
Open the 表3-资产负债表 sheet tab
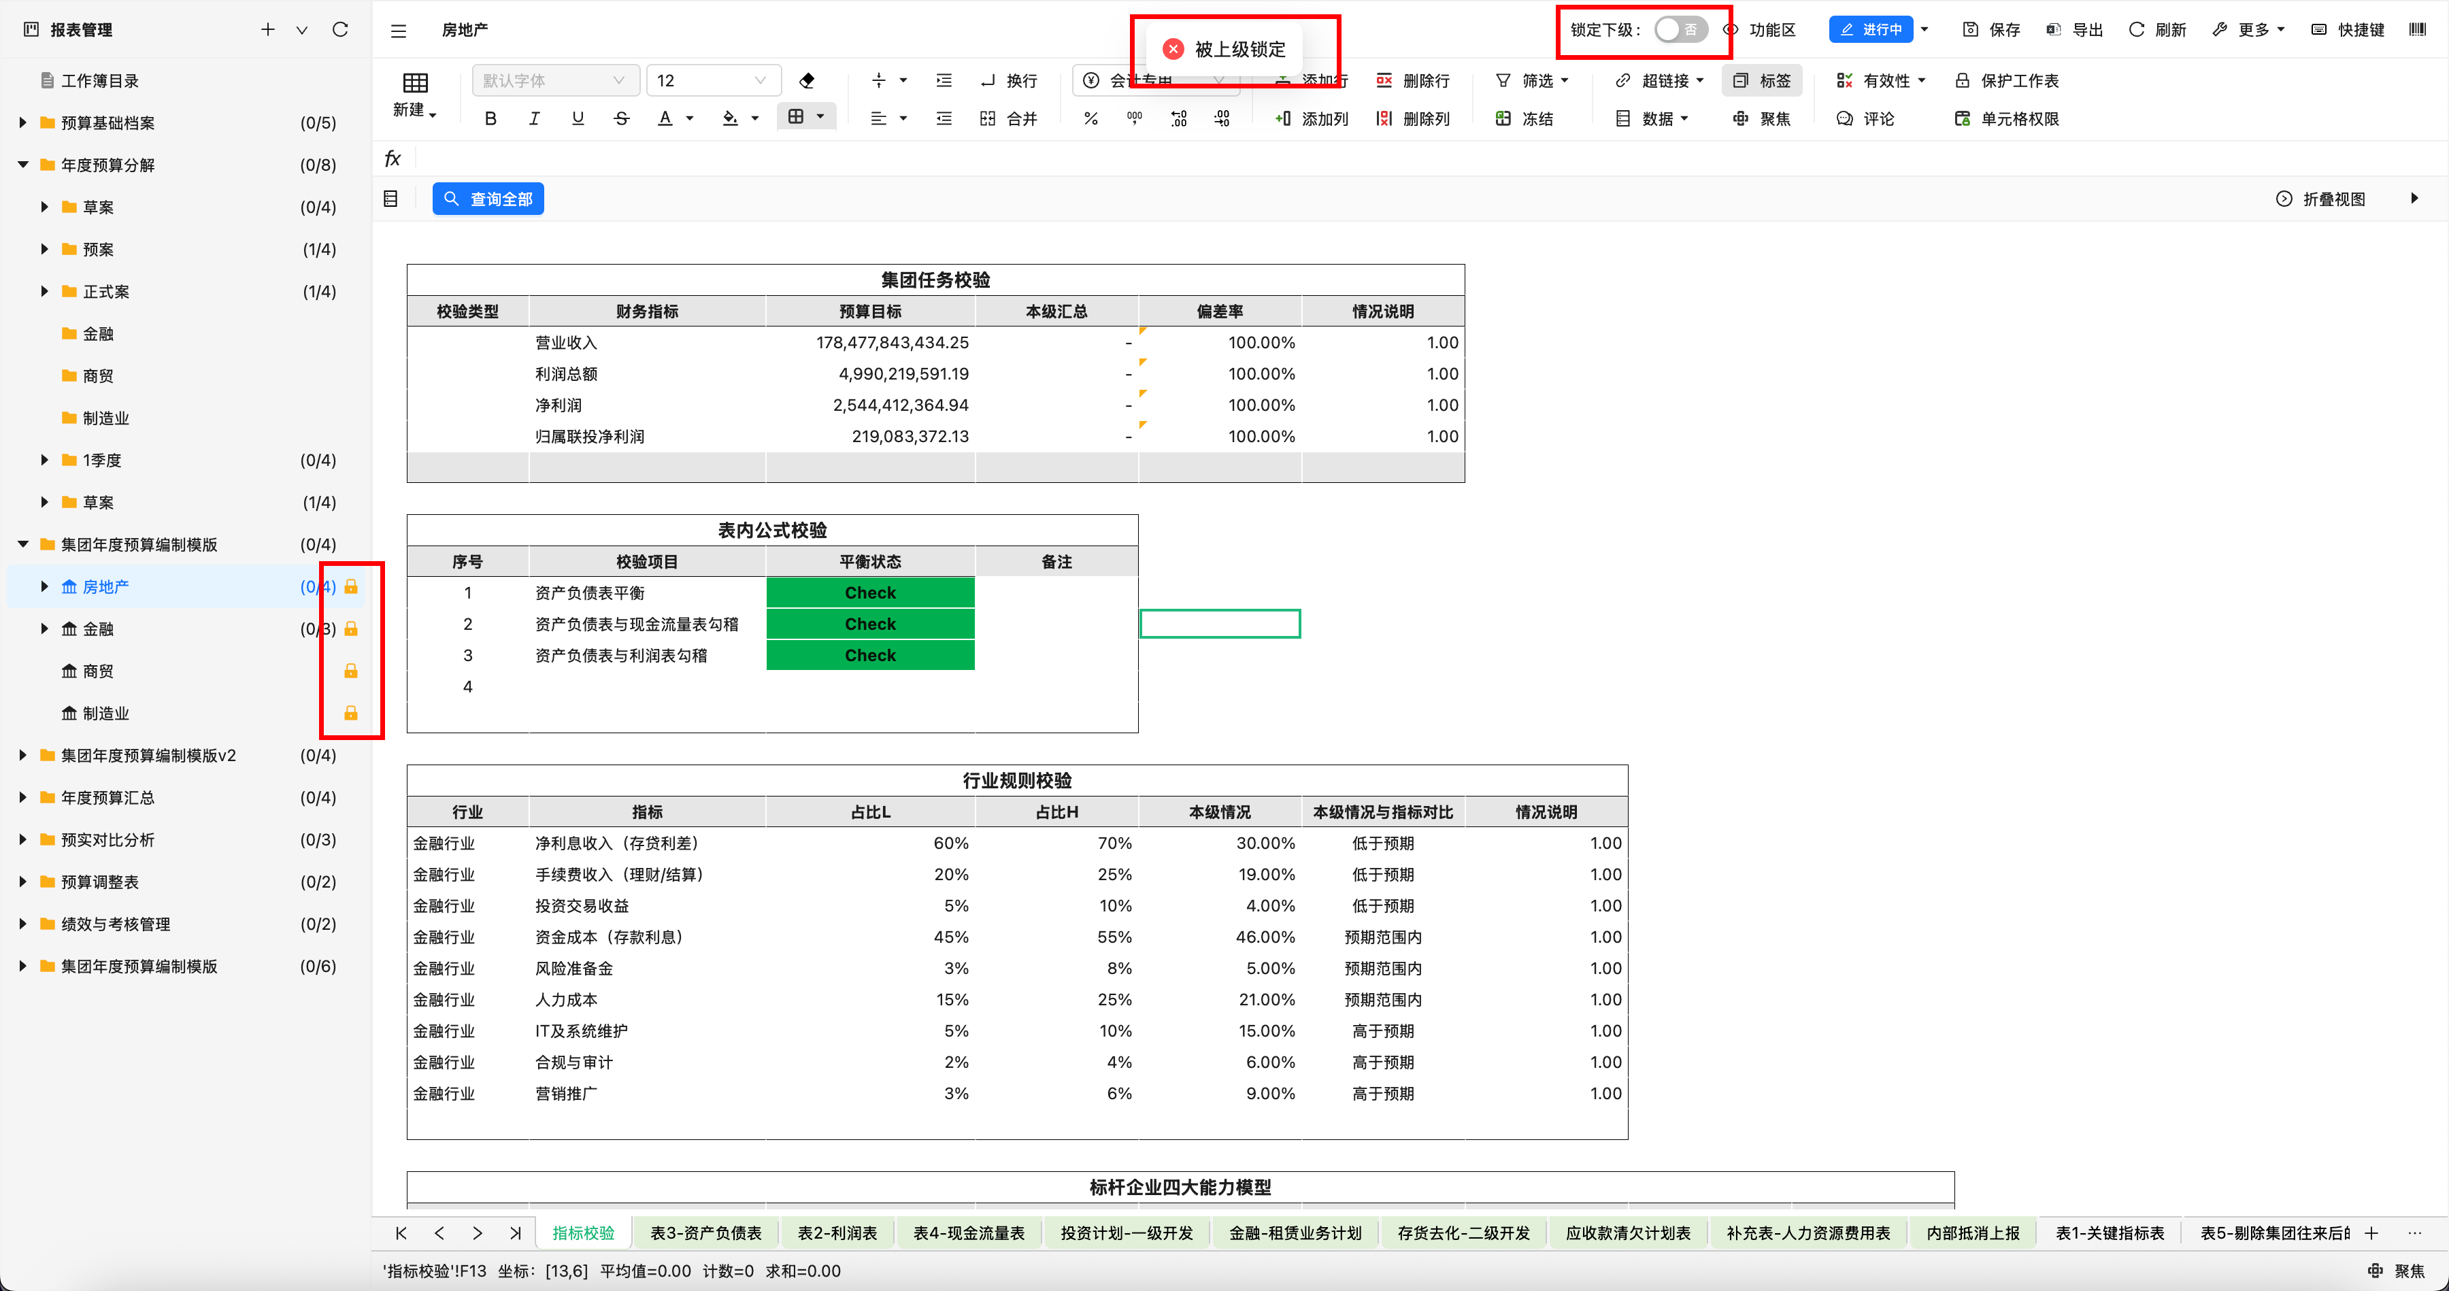click(x=705, y=1233)
